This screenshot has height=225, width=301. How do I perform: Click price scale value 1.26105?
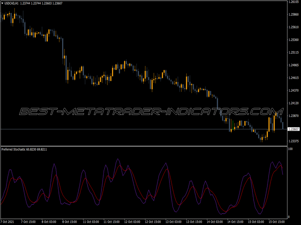pyautogui.click(x=294, y=2)
